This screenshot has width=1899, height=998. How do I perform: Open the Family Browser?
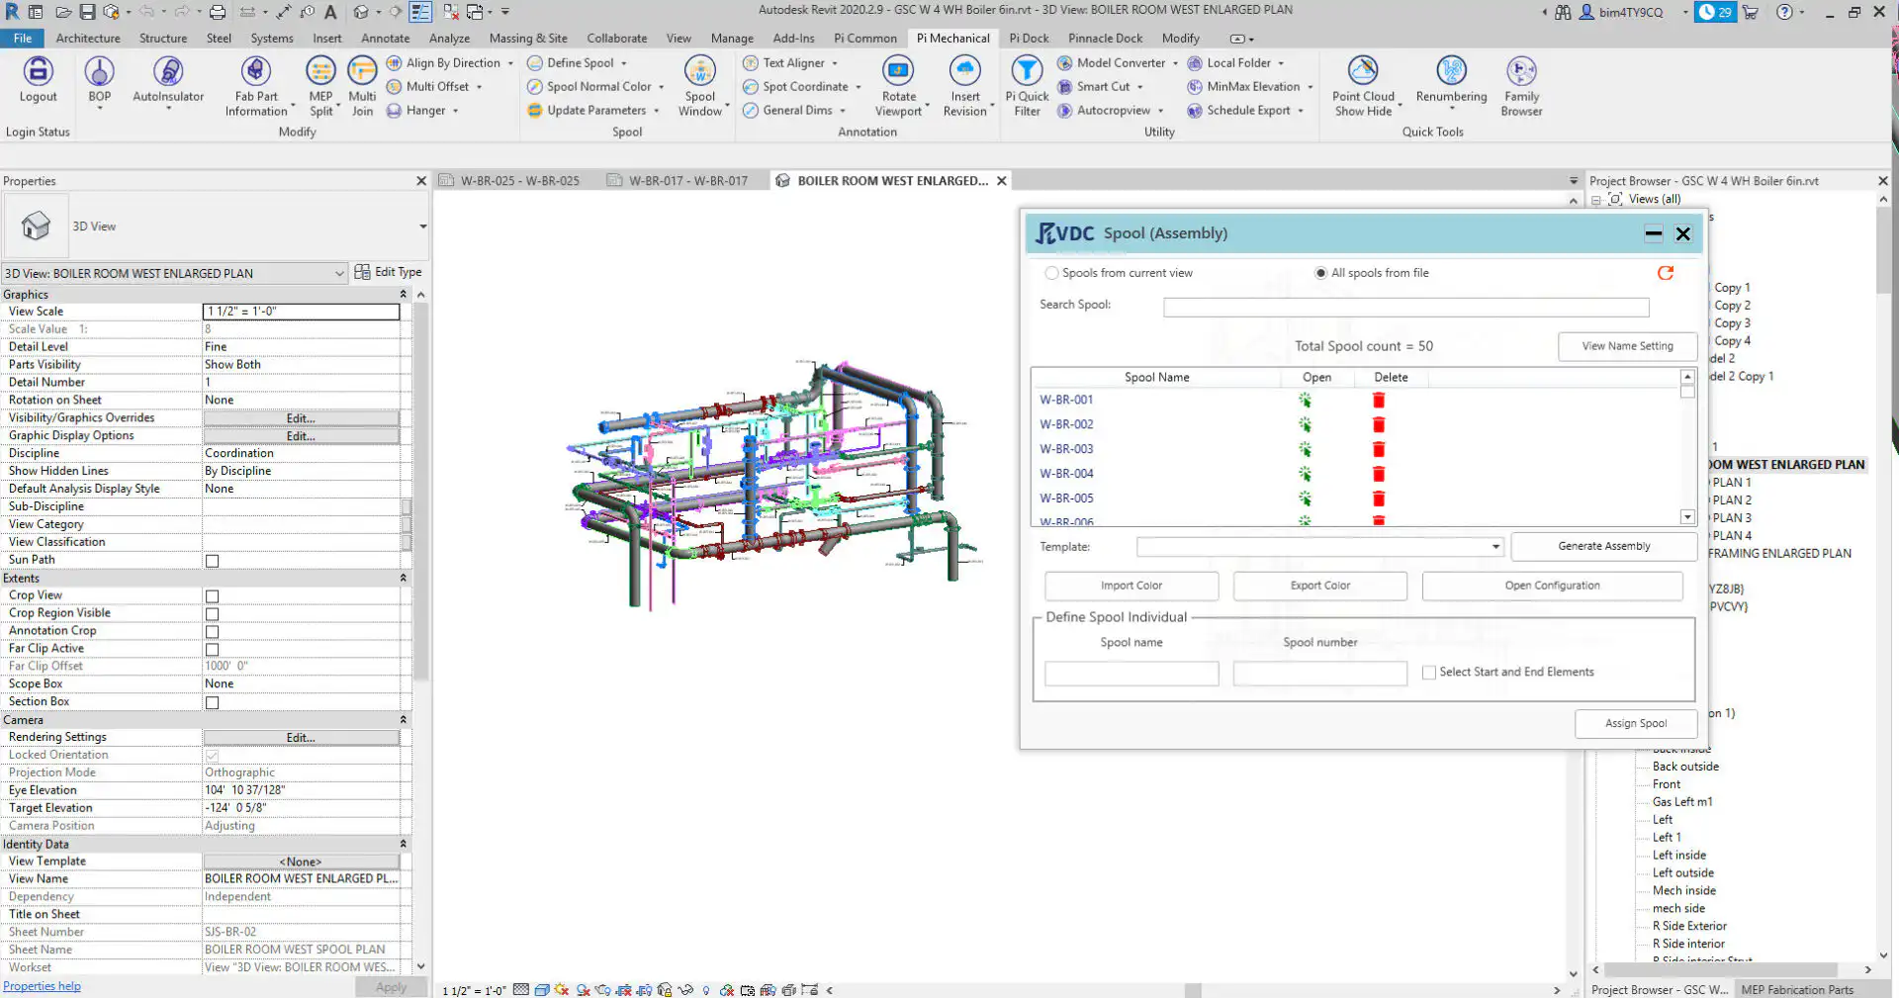[1521, 86]
